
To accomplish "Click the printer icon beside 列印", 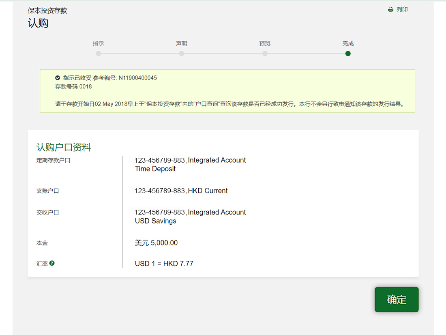I will (x=390, y=9).
